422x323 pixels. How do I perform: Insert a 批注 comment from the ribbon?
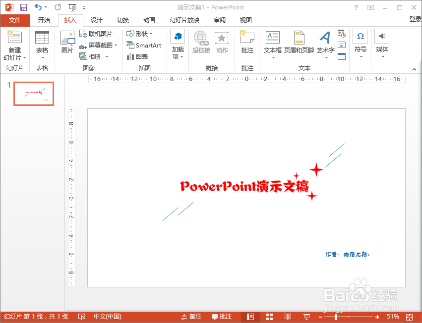(x=247, y=42)
